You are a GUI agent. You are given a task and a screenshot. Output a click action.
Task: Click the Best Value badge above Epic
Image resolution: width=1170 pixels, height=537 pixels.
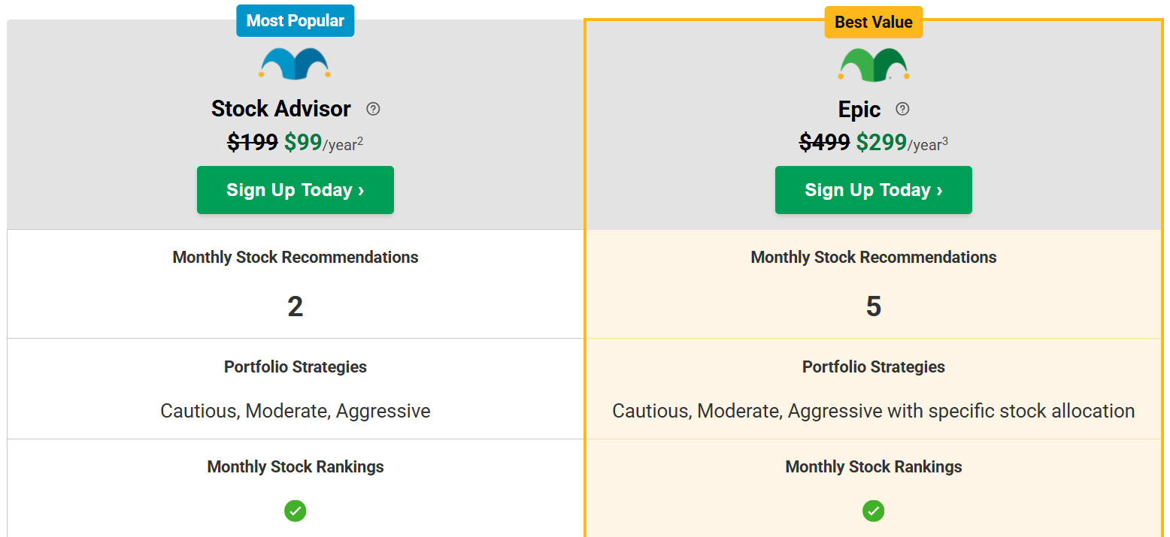pos(873,22)
